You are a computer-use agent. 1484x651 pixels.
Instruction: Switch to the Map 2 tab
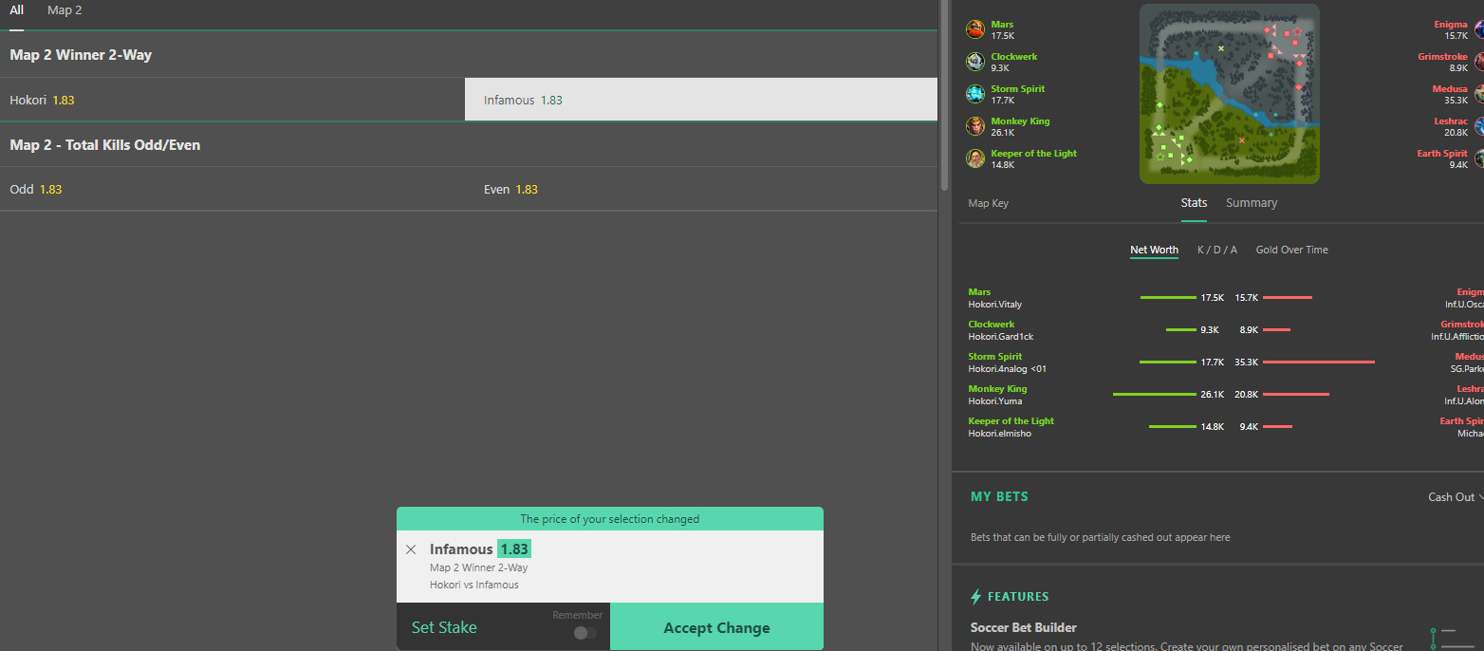[65, 10]
